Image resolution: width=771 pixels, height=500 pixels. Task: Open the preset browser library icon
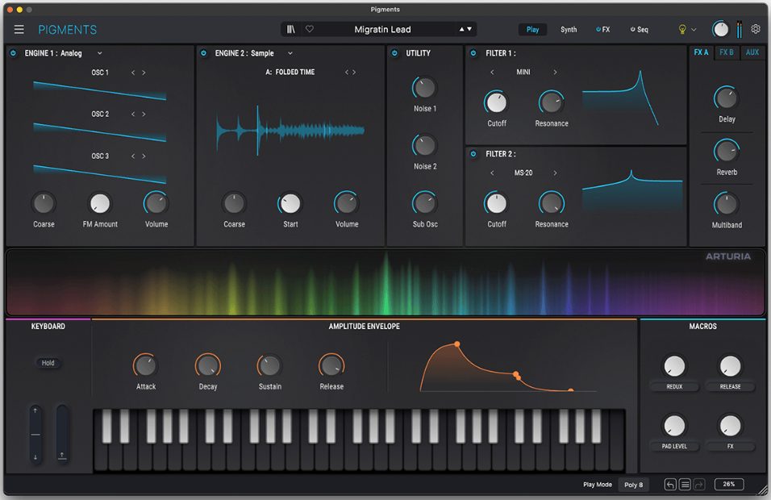[x=291, y=30]
